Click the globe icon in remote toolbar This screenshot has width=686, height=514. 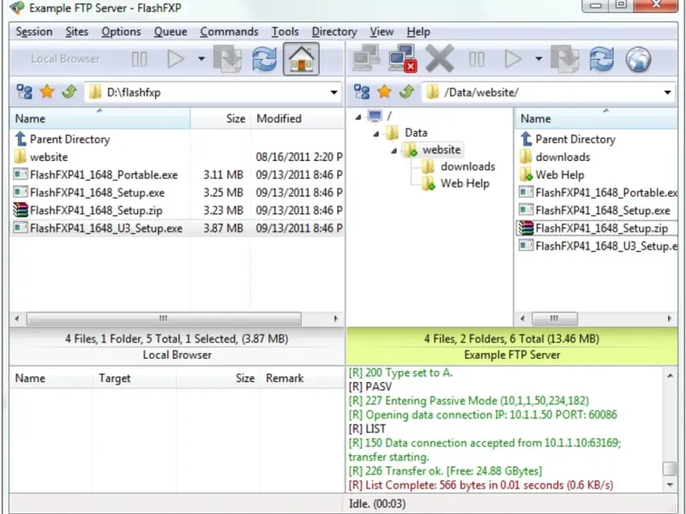(638, 59)
